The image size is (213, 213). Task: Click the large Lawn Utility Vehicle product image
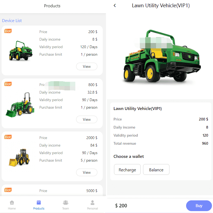[x=162, y=56]
